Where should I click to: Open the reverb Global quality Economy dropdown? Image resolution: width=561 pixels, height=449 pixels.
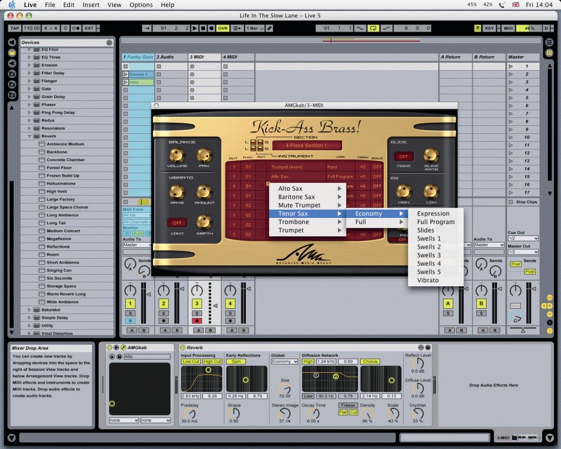click(284, 362)
